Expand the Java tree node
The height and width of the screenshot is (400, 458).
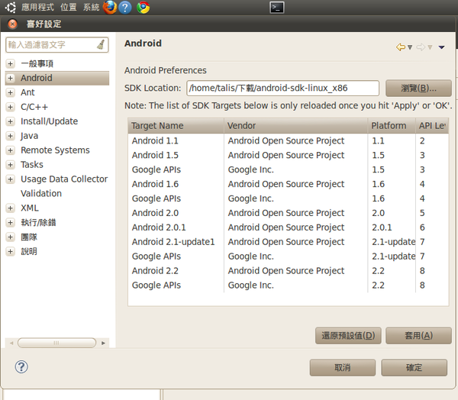(x=10, y=136)
